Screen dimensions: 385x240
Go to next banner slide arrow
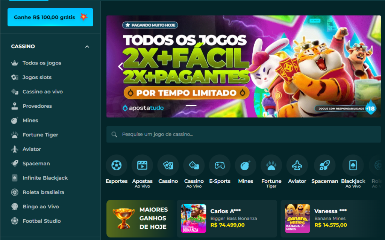(367, 66)
